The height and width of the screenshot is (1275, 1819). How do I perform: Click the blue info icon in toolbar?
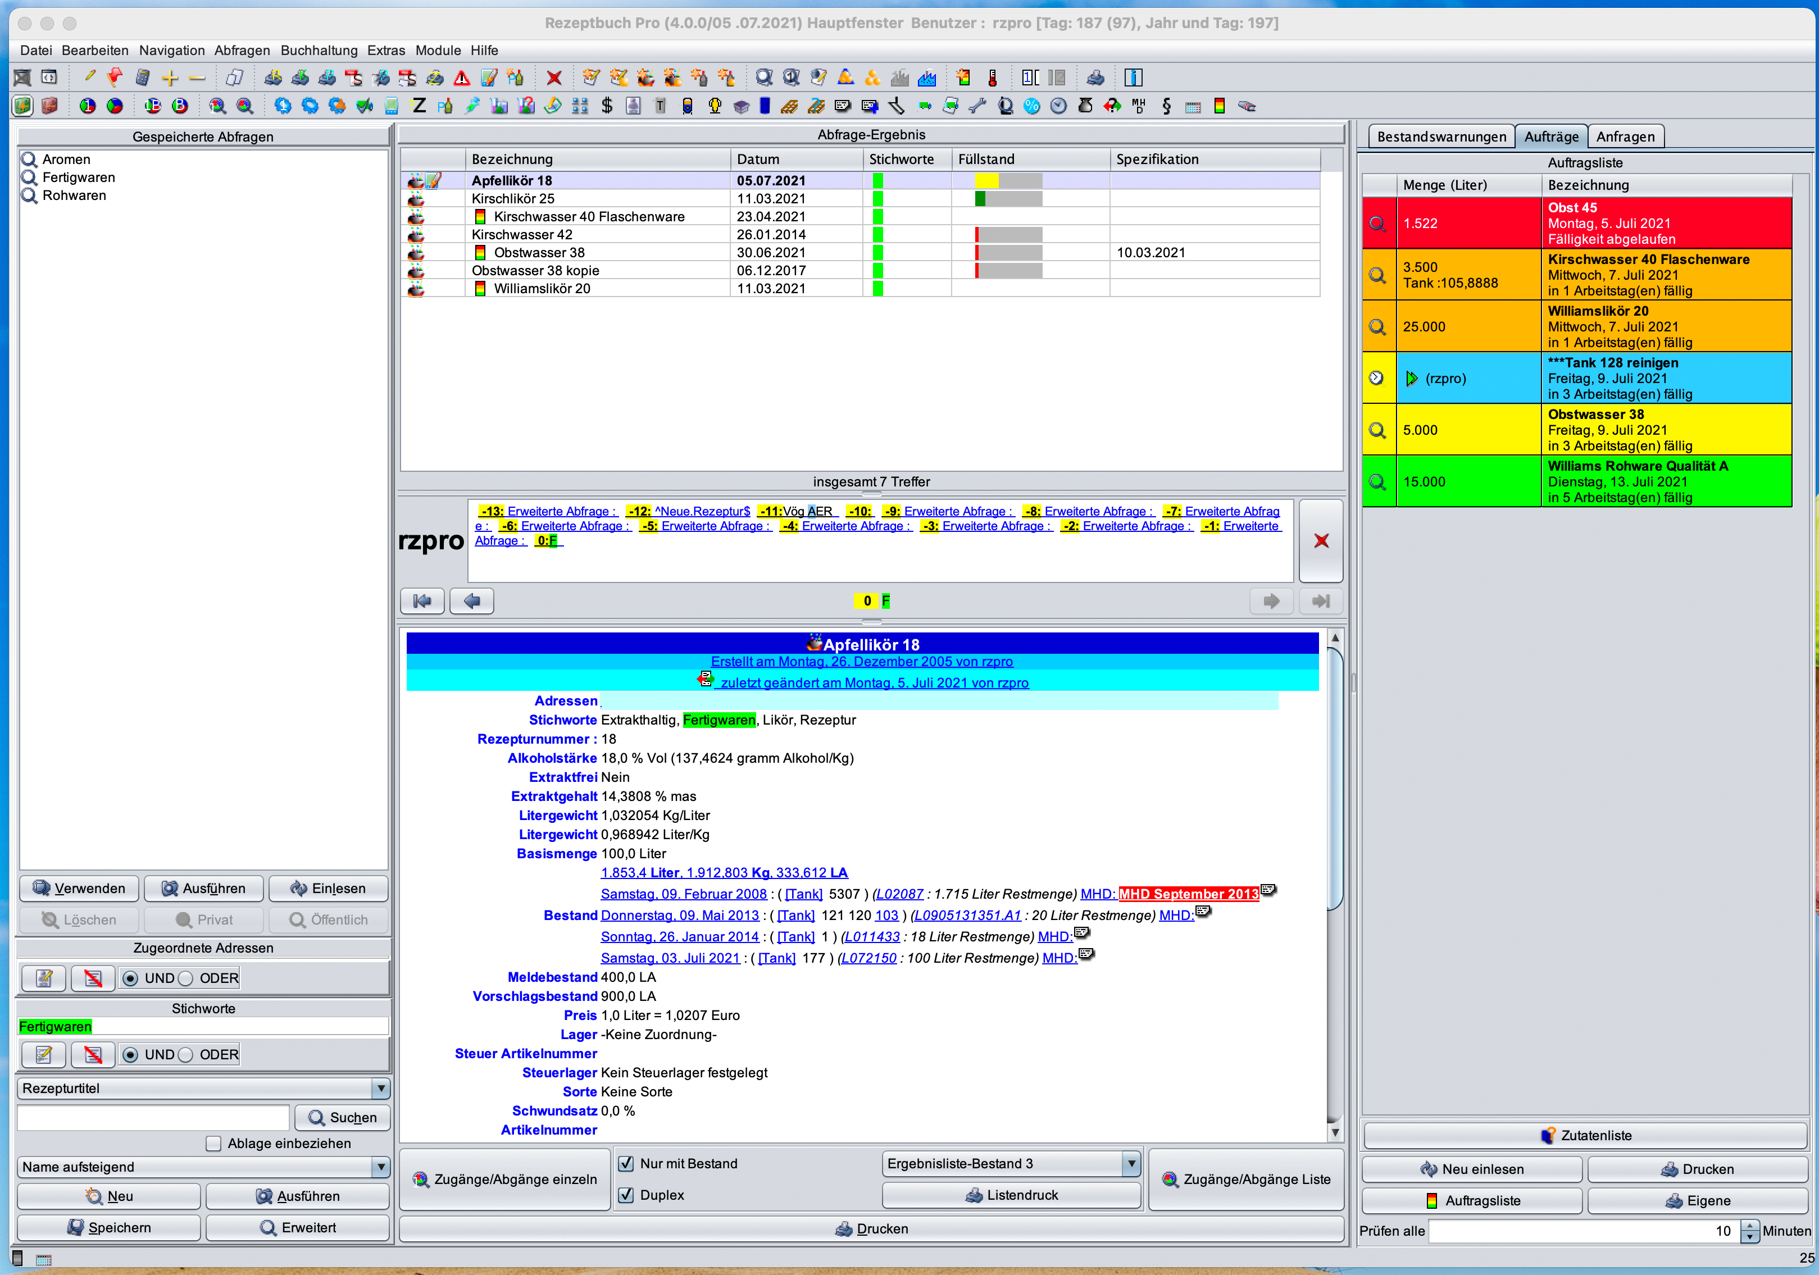point(1133,78)
